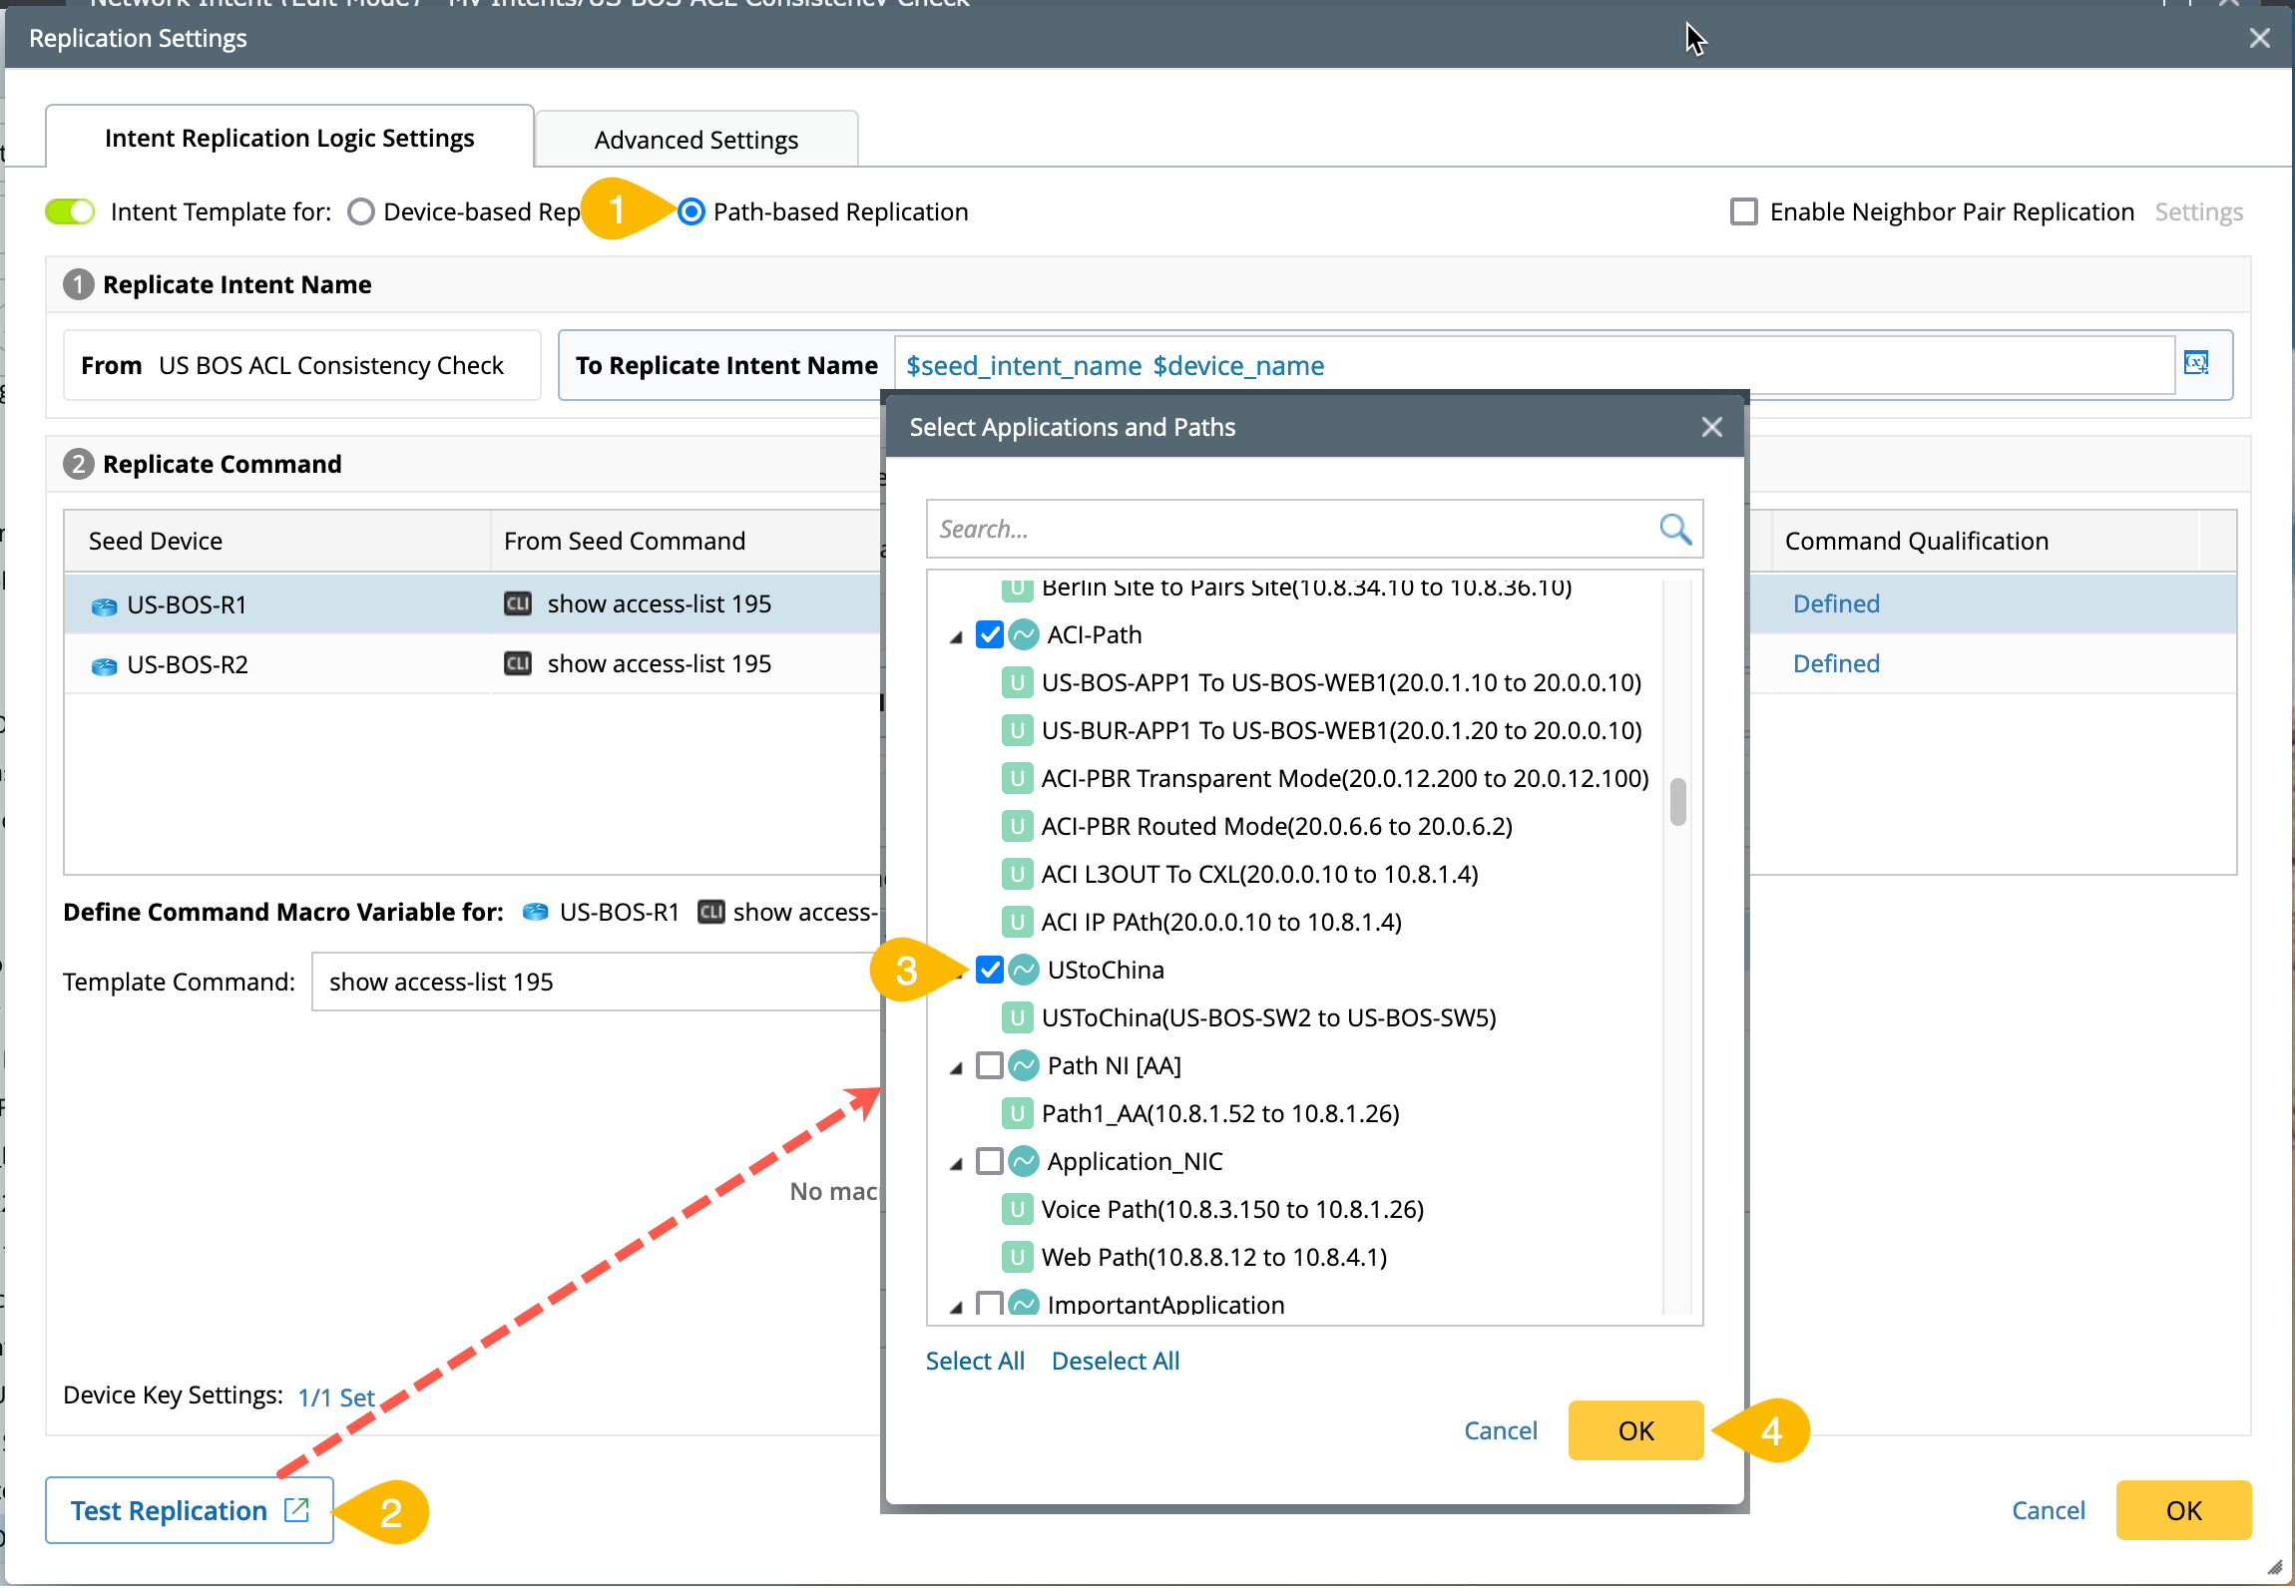Screen dimensions: 2295x1588
Task: Click the US-BOS-R1 router icon in table
Action: coord(104,605)
